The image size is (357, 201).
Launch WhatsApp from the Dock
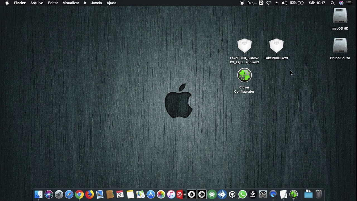(243, 194)
